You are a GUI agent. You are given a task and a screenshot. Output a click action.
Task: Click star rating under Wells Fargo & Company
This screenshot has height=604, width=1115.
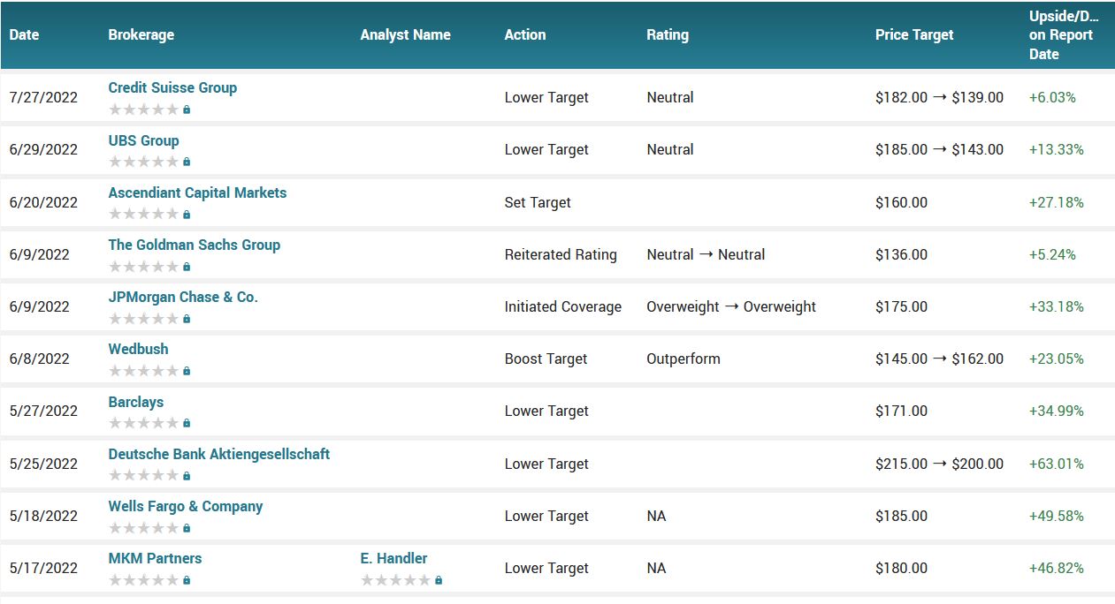click(143, 529)
